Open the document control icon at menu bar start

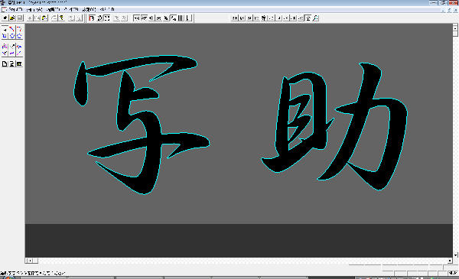pyautogui.click(x=4, y=10)
